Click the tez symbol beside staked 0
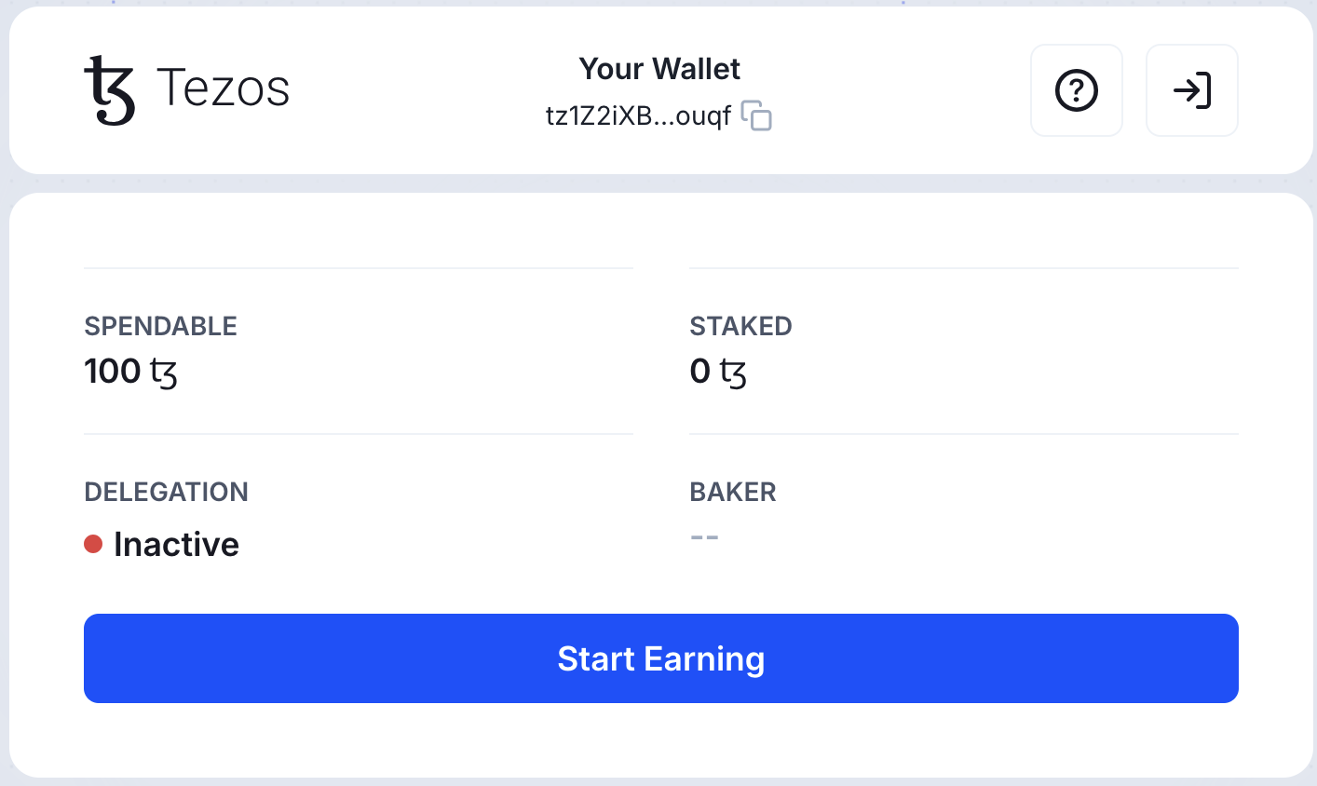The width and height of the screenshot is (1317, 786). tap(733, 373)
